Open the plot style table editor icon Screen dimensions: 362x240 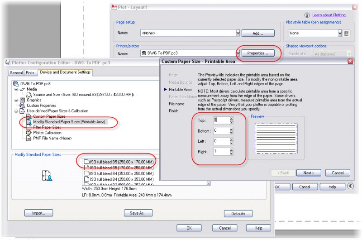click(x=346, y=33)
